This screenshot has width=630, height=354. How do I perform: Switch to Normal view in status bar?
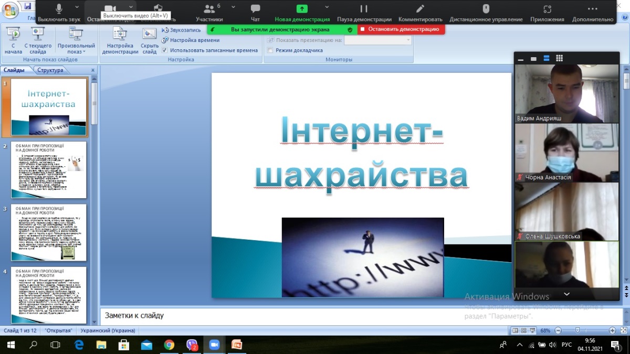pyautogui.click(x=516, y=330)
